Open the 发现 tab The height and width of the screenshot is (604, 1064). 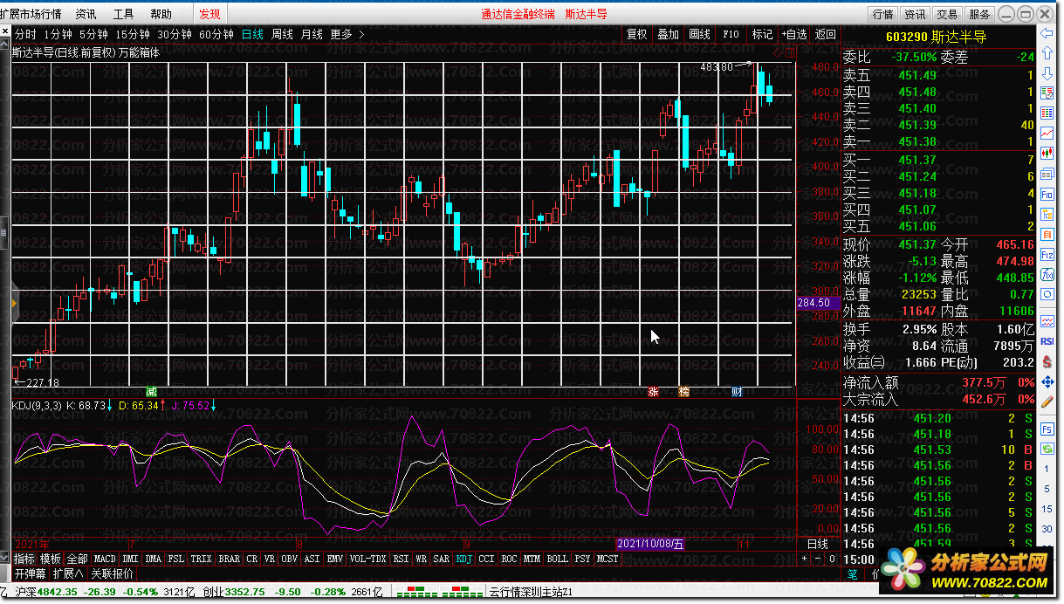pyautogui.click(x=209, y=14)
